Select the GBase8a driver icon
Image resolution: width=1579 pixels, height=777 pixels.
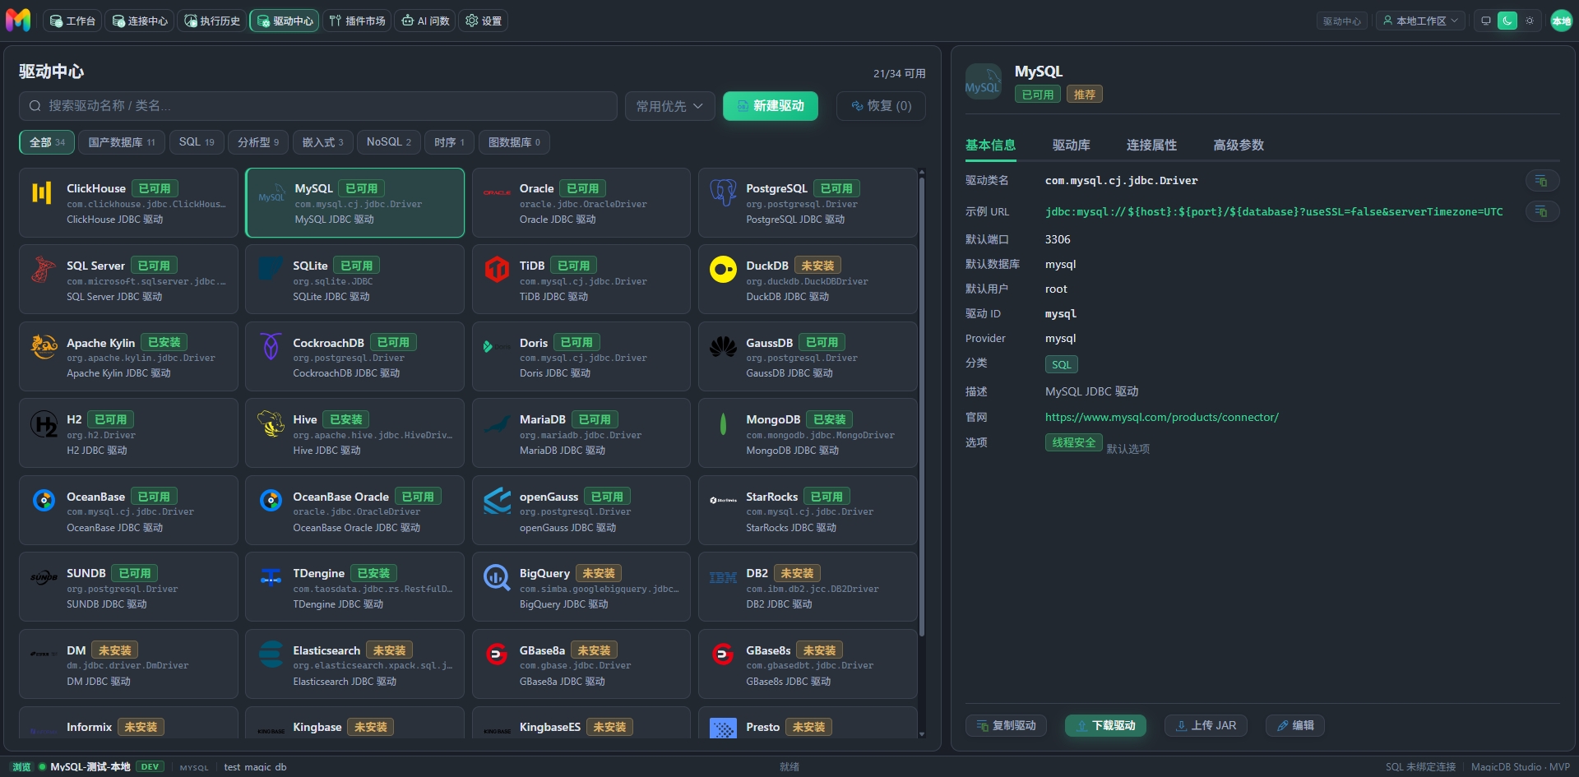497,654
